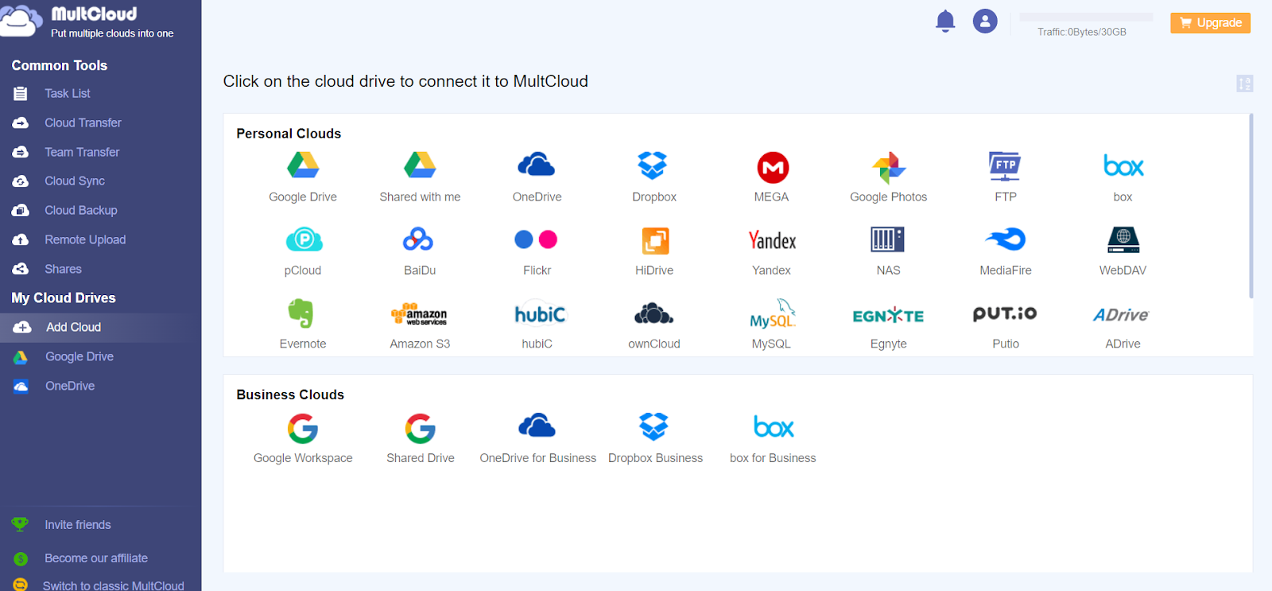
Task: Connect the MediaFire cloud
Action: click(1006, 239)
